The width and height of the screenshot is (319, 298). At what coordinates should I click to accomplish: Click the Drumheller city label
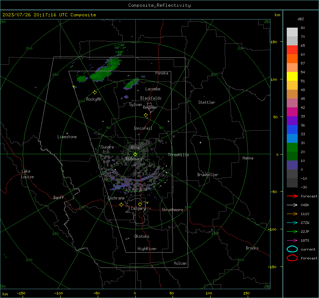[208, 175]
